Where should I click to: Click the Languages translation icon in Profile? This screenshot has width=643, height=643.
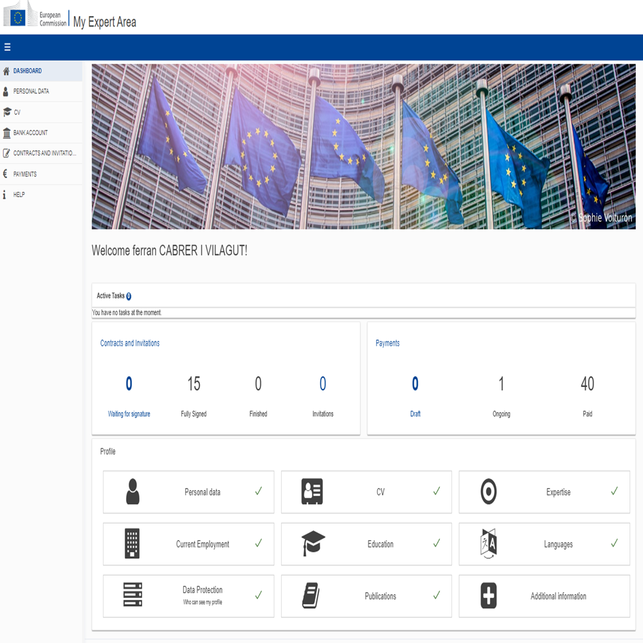489,544
